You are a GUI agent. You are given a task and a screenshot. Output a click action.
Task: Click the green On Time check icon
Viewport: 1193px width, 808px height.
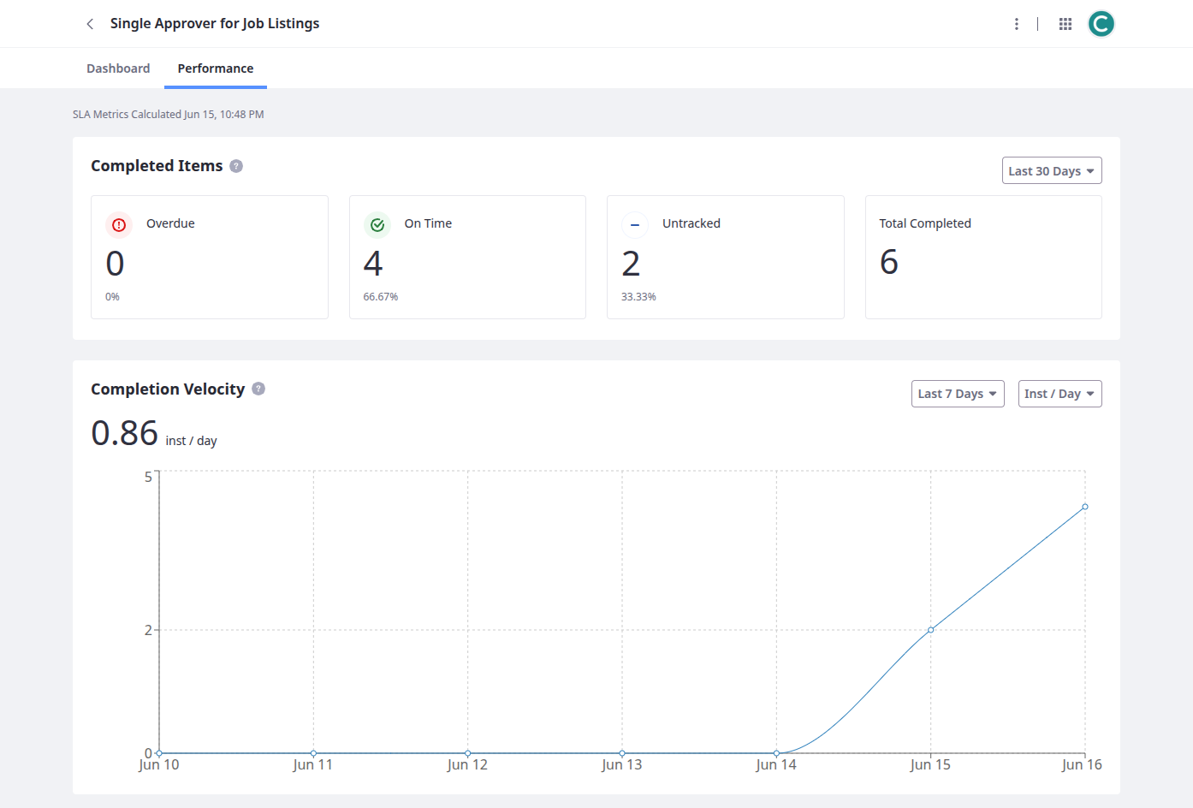[377, 225]
